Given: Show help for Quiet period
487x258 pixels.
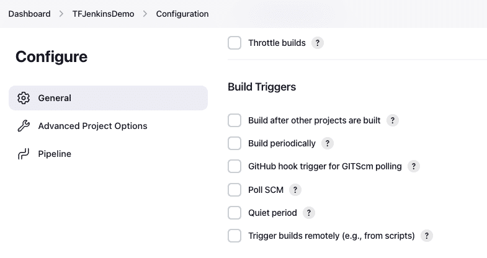Looking at the screenshot, I should coord(309,213).
